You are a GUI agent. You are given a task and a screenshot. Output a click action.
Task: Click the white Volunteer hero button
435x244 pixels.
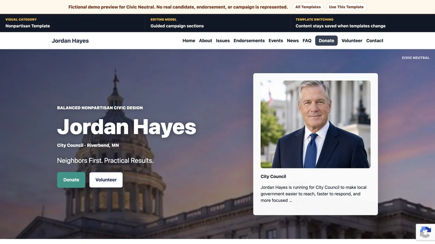pos(106,180)
